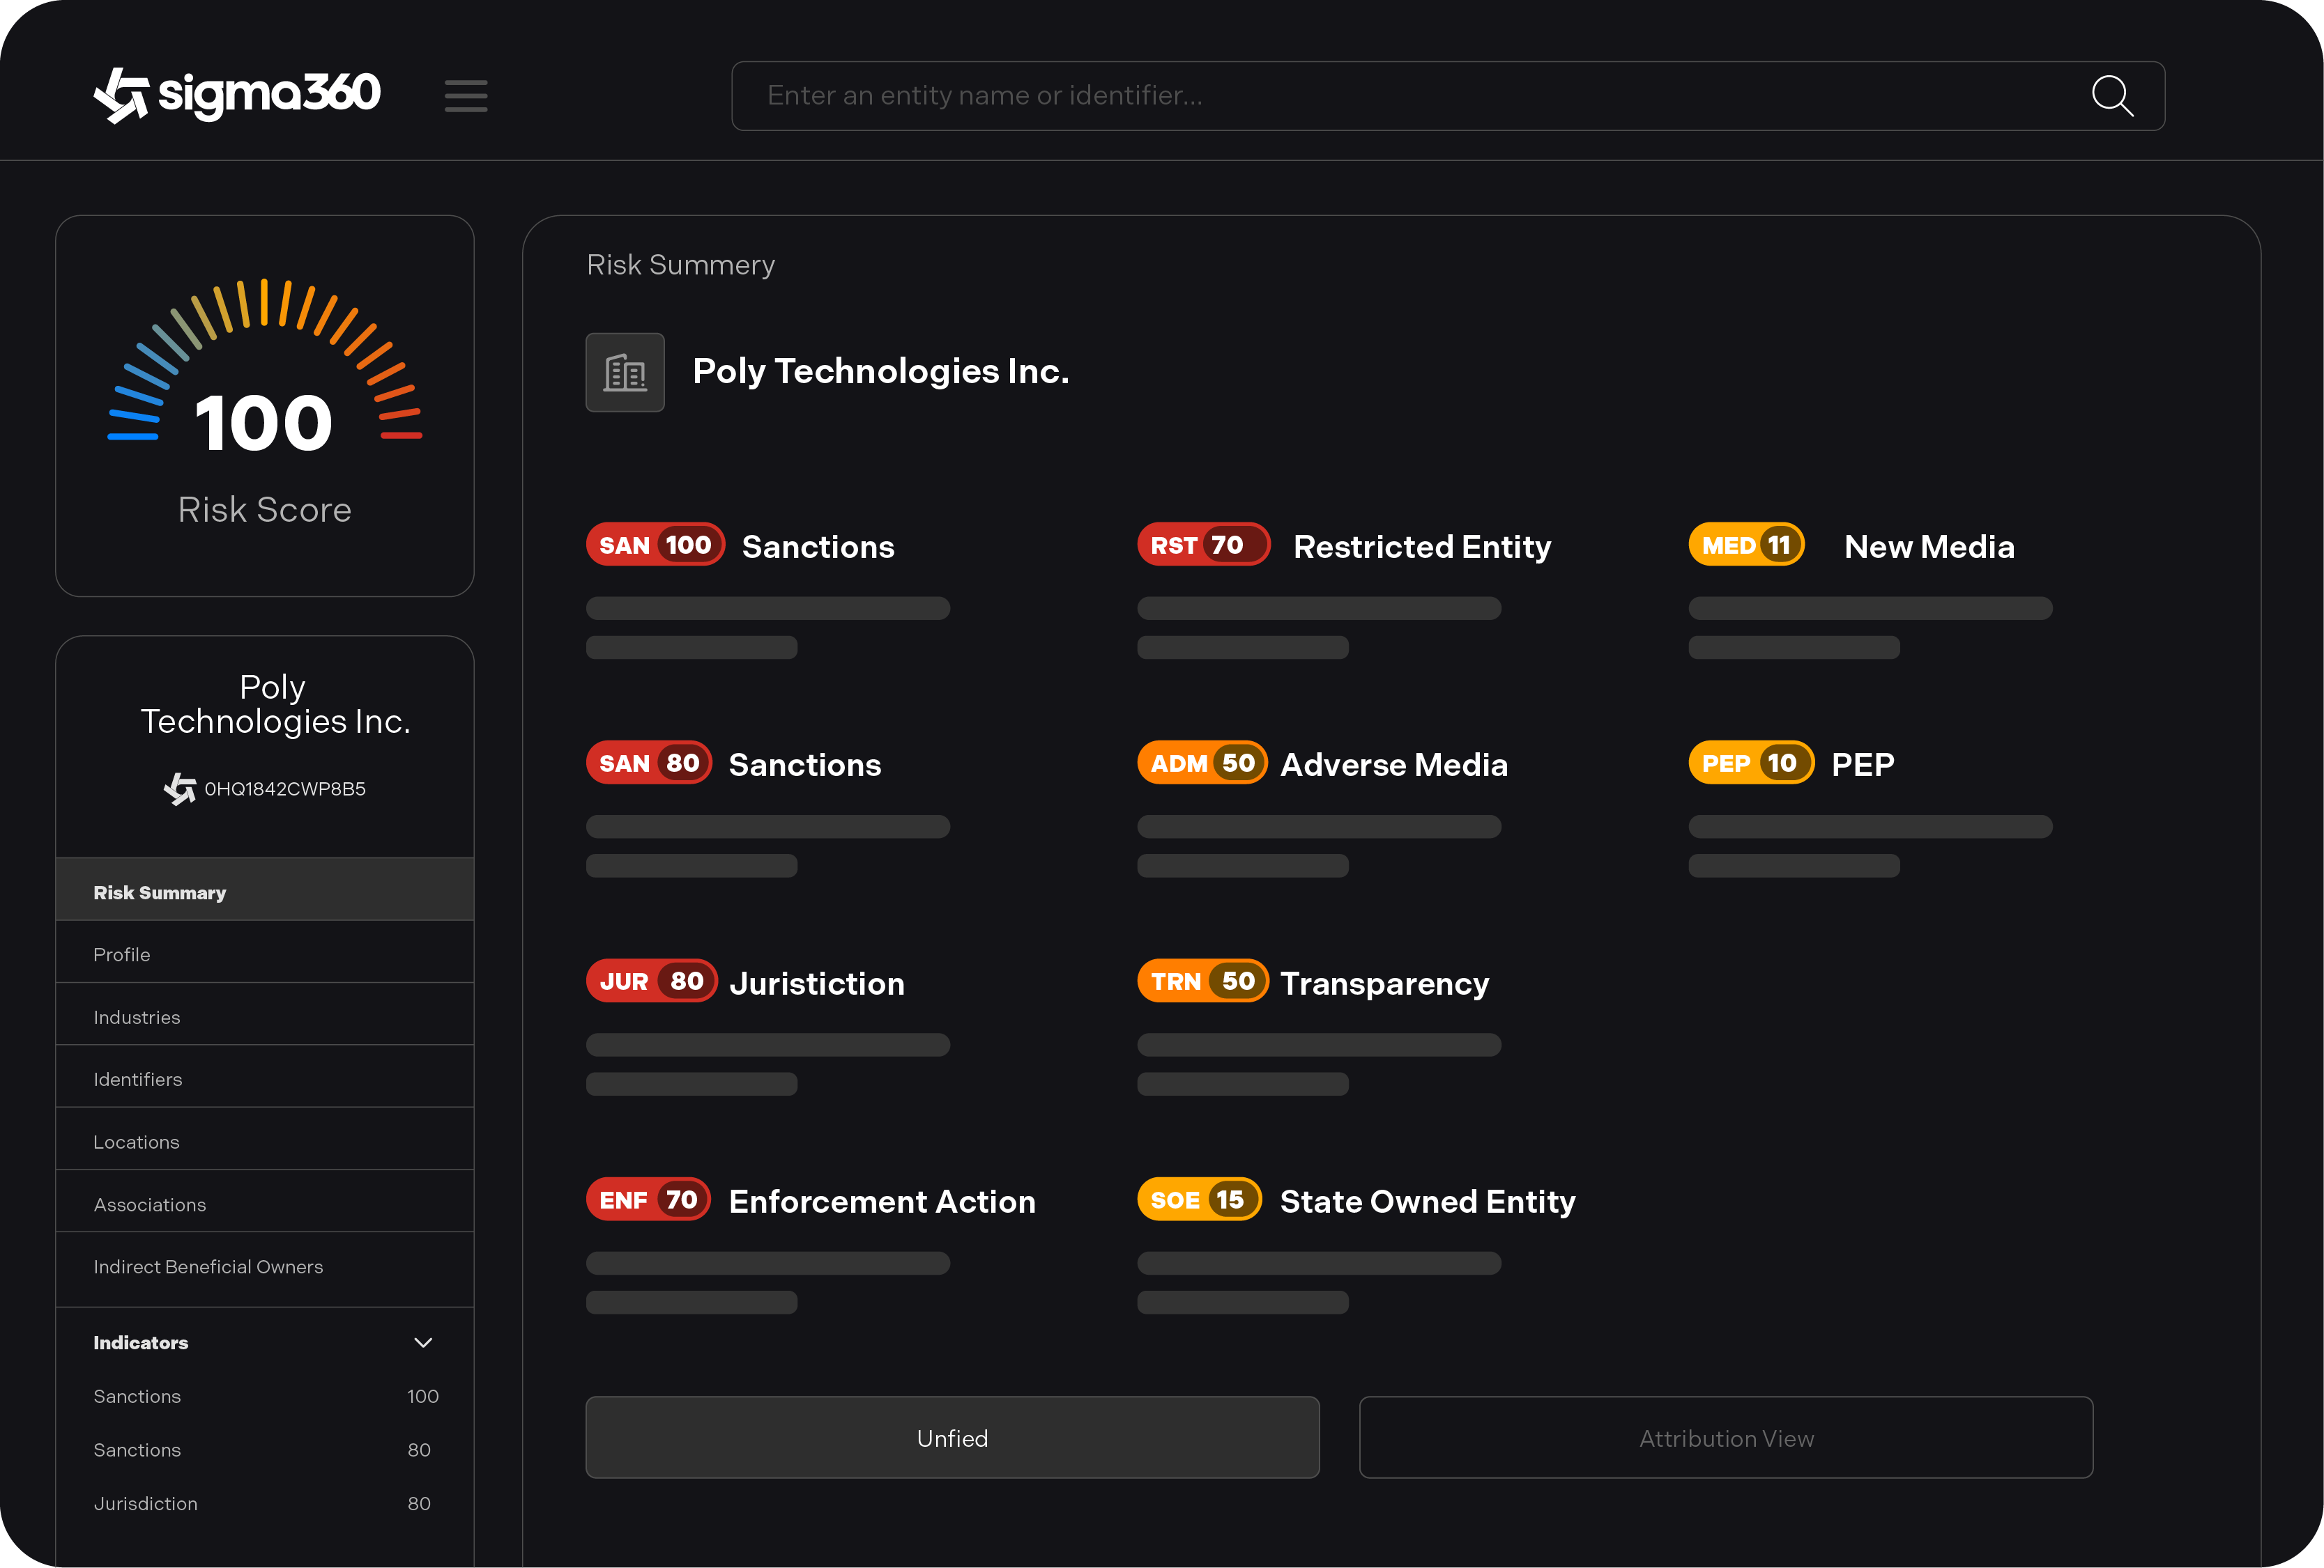The image size is (2324, 1568).
Task: Open the hamburger menu icon
Action: [x=466, y=96]
